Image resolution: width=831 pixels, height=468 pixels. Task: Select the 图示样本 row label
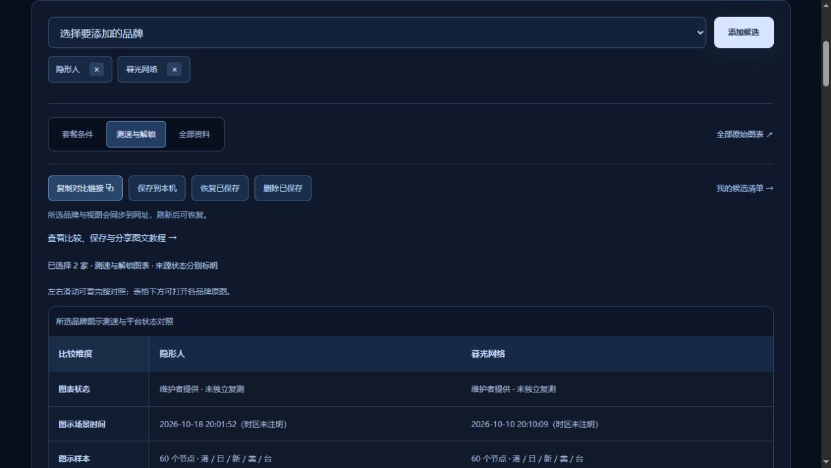pos(99,455)
